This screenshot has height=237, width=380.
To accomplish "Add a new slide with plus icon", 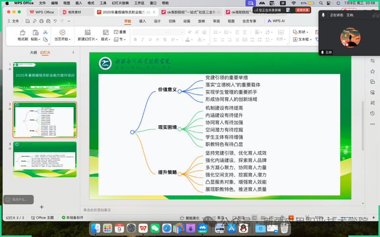I will (x=41, y=207).
